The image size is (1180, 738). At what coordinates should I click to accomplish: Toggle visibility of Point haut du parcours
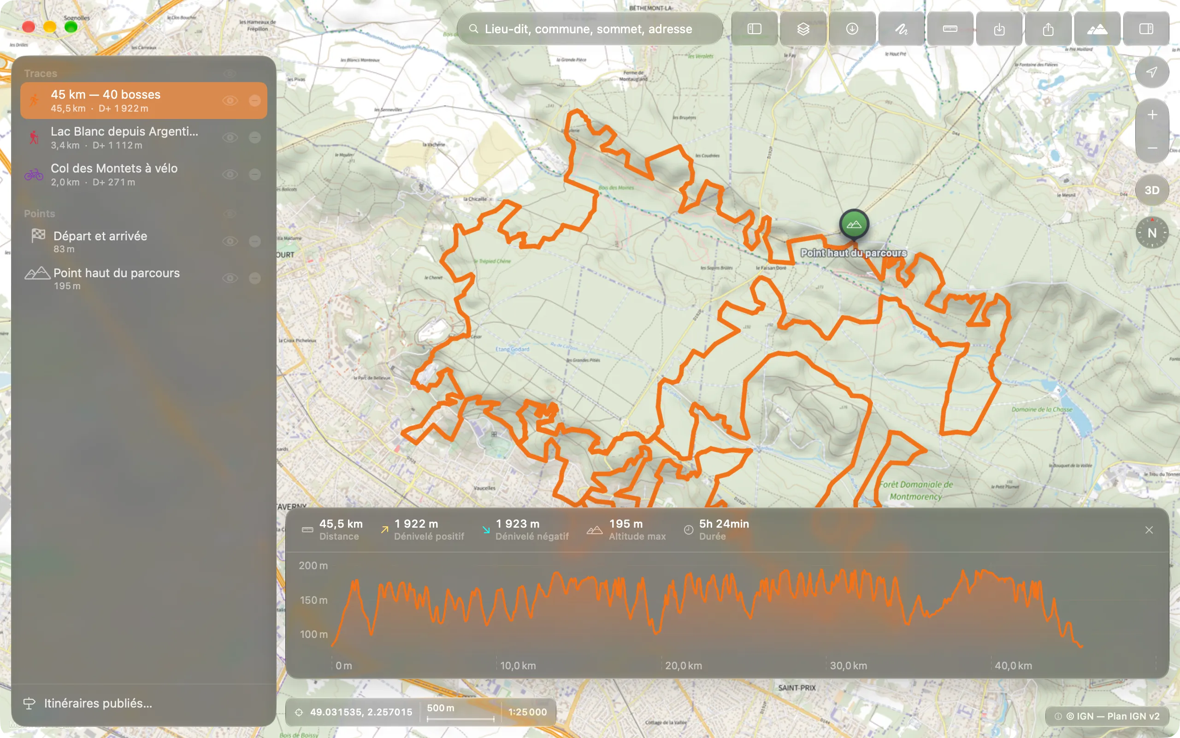coord(230,278)
